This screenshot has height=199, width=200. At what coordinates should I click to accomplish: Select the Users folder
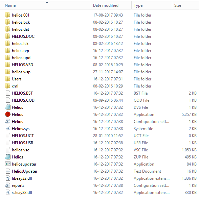point(17,79)
